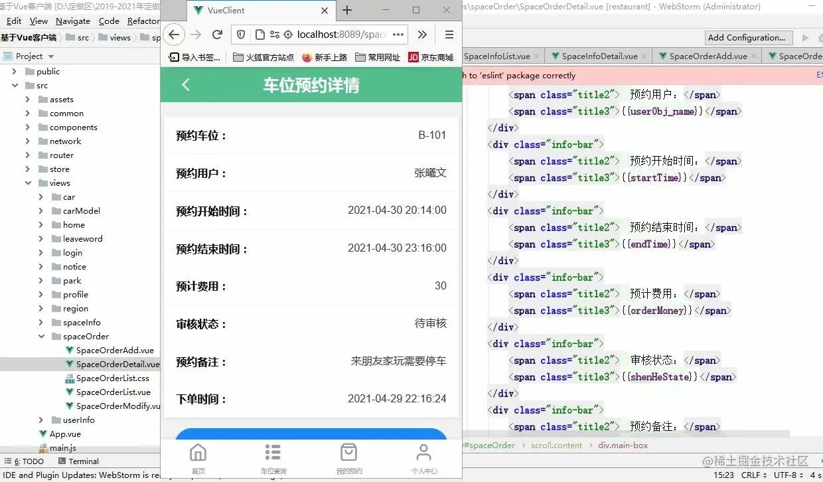The height and width of the screenshot is (482, 823).
Task: Open a new tab with plus button
Action: (x=347, y=11)
